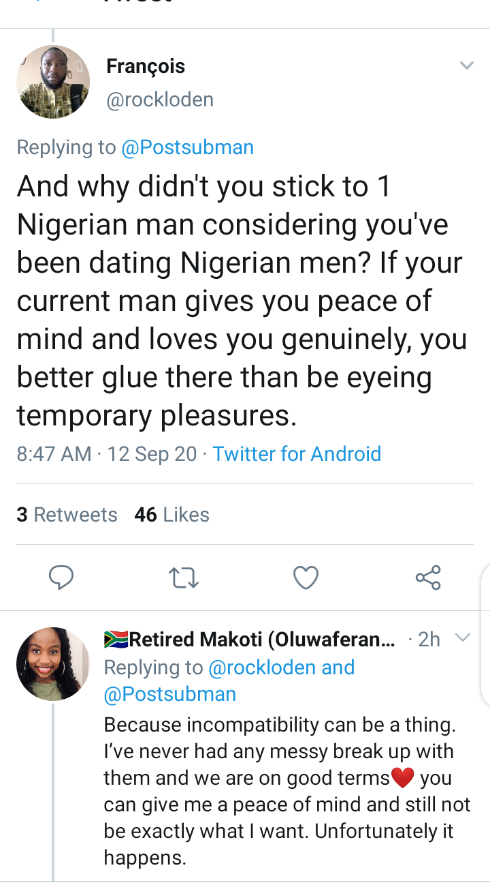Open the François display name
This screenshot has height=885, width=490.
pos(146,67)
